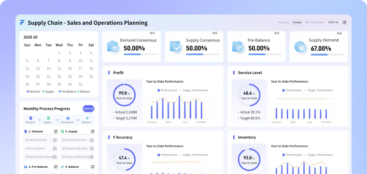The width and height of the screenshot is (367, 174).
Task: Click the clipboard icon next to 2. Supply
Action: [62, 131]
